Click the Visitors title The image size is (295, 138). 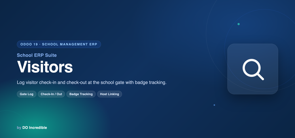45,67
